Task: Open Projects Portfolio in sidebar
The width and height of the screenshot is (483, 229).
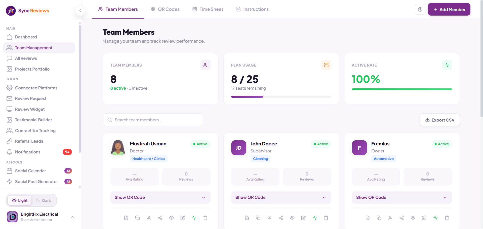Action: click(x=39, y=69)
